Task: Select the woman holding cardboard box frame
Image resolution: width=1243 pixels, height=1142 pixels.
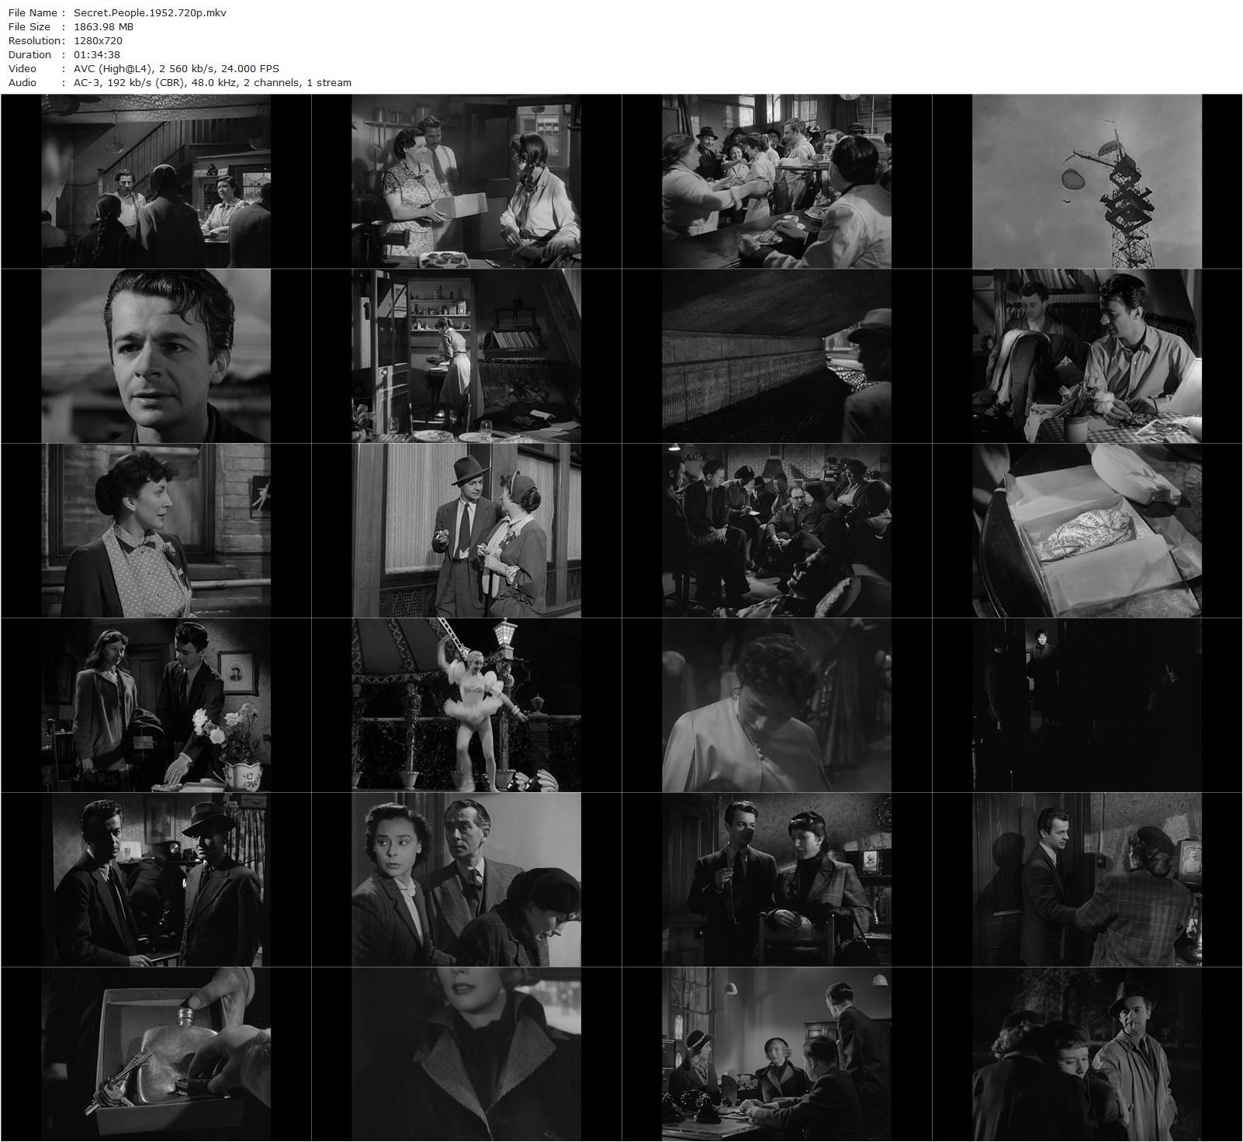Action: 466,182
